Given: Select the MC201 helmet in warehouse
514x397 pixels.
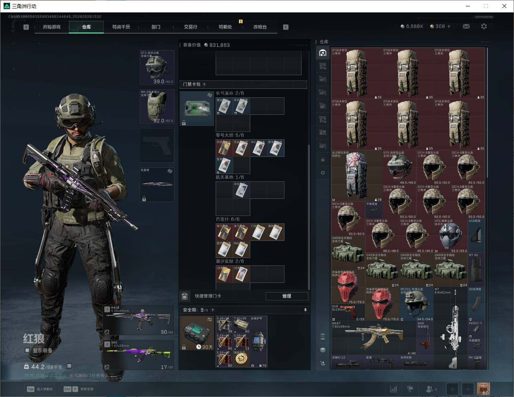Looking at the screenshot, I should tap(417, 304).
